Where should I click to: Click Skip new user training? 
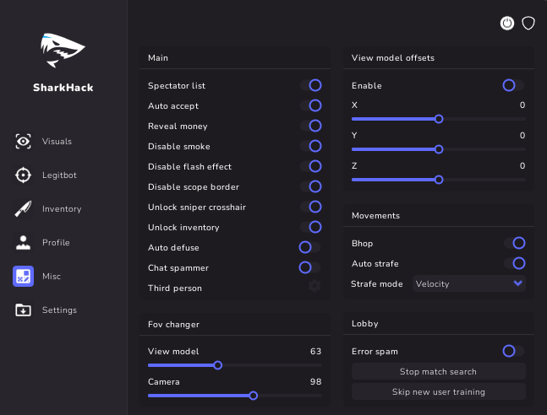438,391
